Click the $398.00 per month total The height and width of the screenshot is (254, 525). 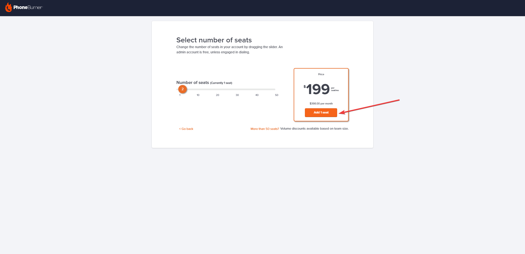click(321, 104)
